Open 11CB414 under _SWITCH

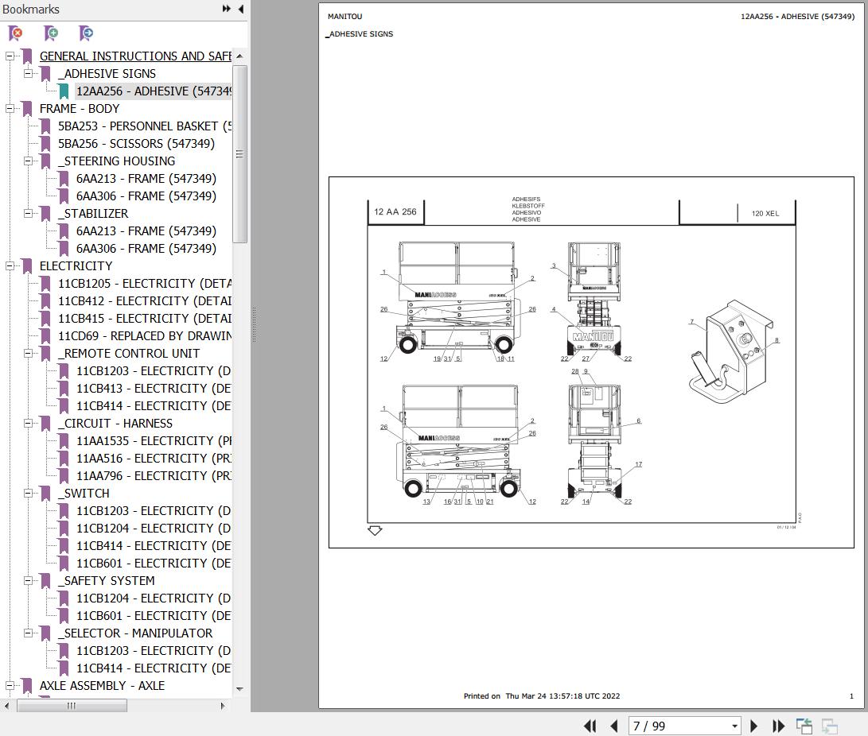pyautogui.click(x=154, y=546)
